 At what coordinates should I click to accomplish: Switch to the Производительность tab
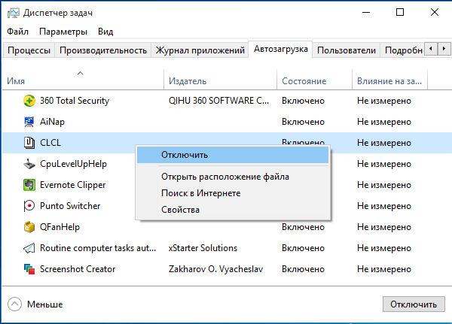102,50
